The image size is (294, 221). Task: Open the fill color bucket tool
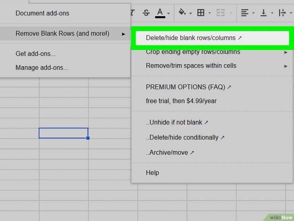click(x=182, y=12)
